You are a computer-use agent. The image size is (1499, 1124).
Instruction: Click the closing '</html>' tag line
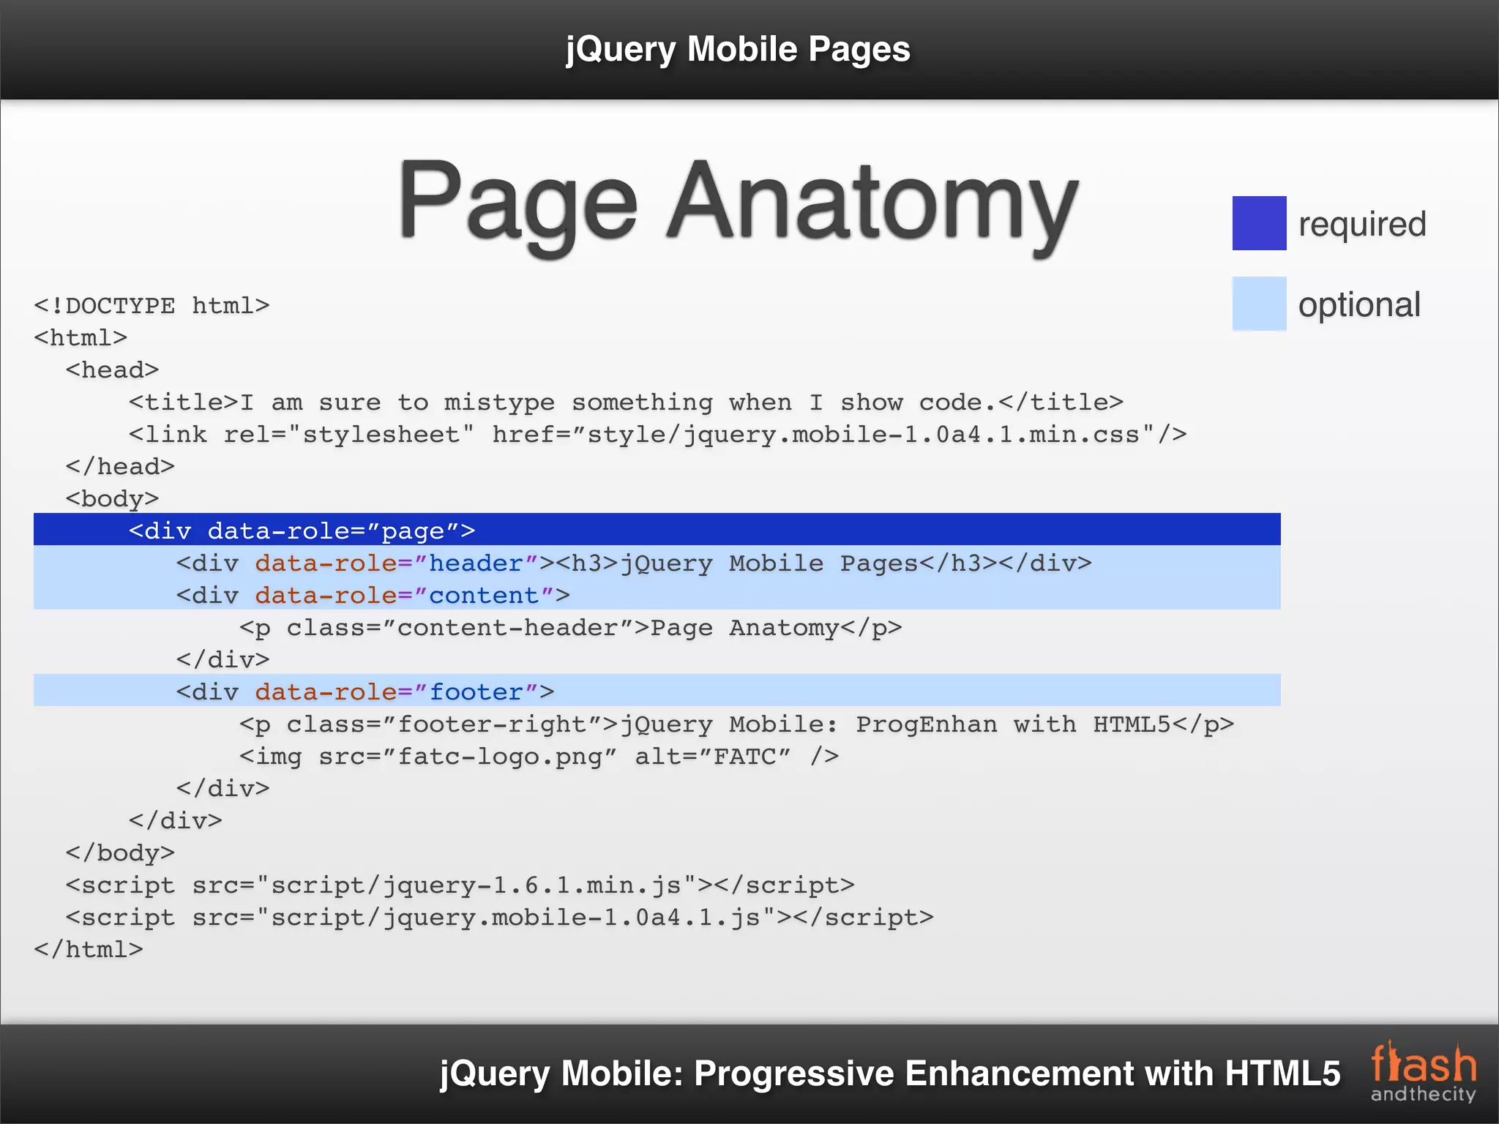coord(89,949)
